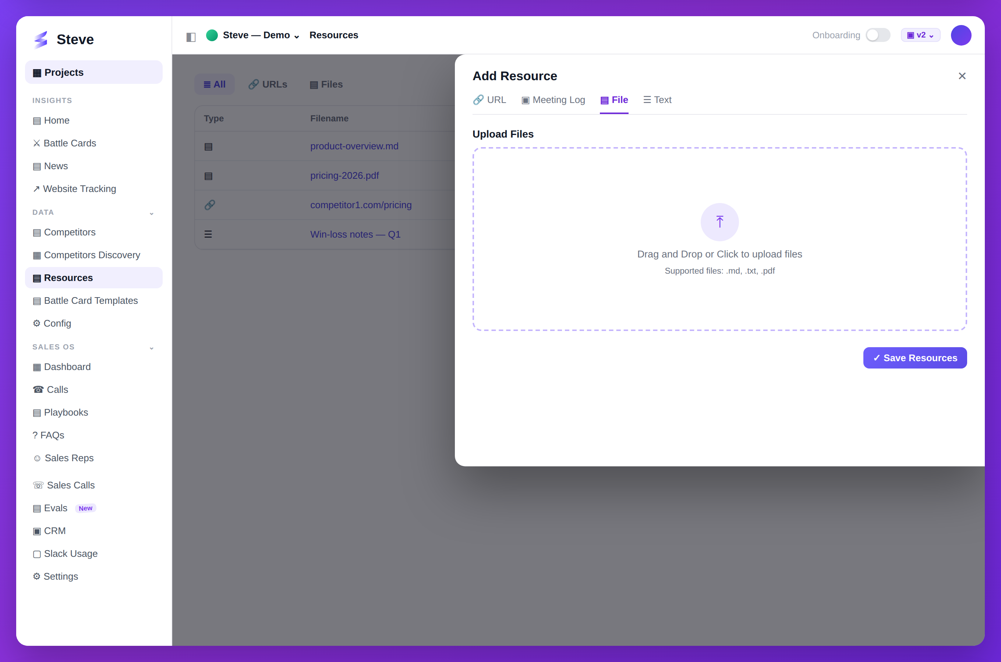Open the pricing-2026.pdf link
This screenshot has height=662, width=1001.
tap(344, 176)
